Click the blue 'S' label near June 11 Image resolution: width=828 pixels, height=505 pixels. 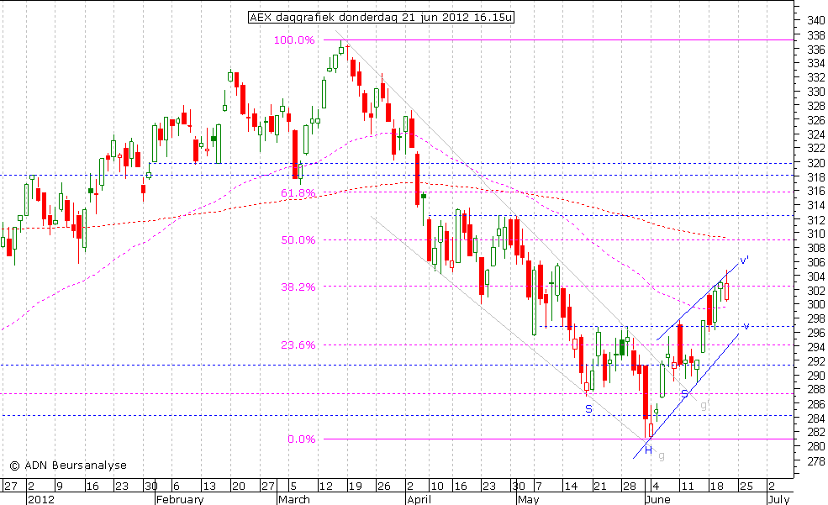[684, 393]
